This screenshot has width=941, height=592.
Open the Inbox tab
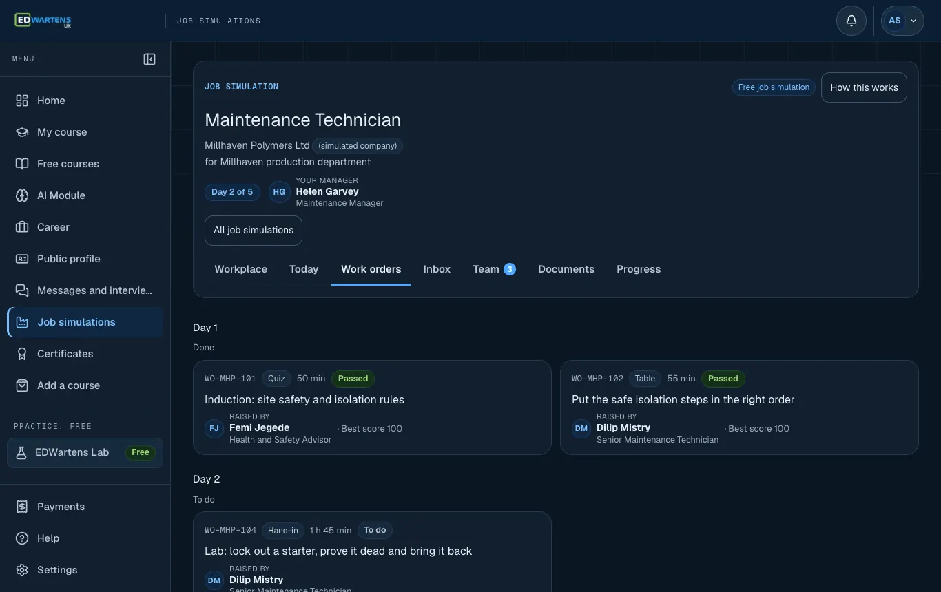[x=437, y=269]
